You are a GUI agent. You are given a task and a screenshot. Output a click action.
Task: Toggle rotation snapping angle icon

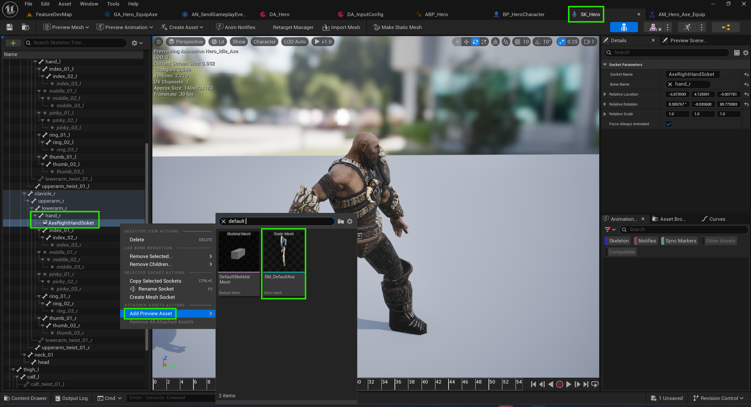point(537,42)
